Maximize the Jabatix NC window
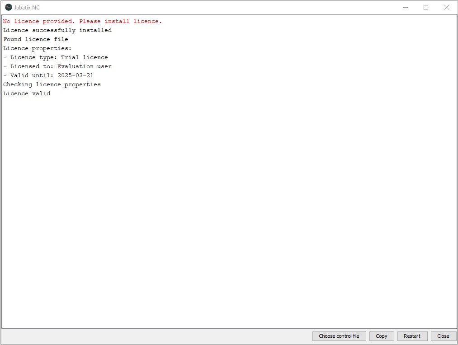This screenshot has width=458, height=345. (x=426, y=7)
